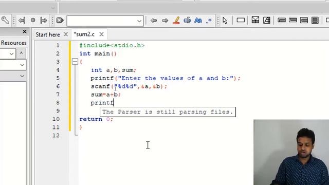Click the 'return 0;' line
329x185 pixels.
96,119
